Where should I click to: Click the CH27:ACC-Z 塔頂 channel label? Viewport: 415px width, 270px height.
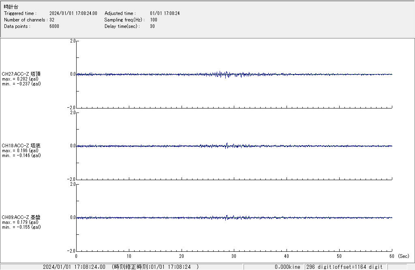point(21,74)
